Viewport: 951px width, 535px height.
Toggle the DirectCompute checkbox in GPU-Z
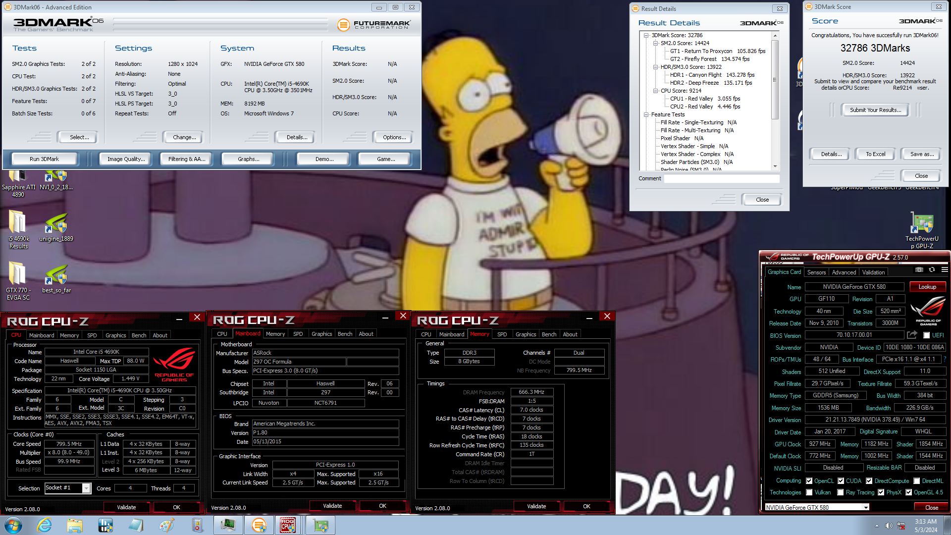[x=869, y=481]
